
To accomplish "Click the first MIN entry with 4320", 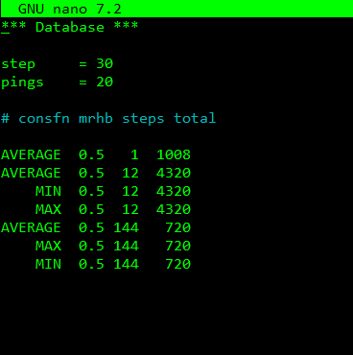I will coord(48,191).
